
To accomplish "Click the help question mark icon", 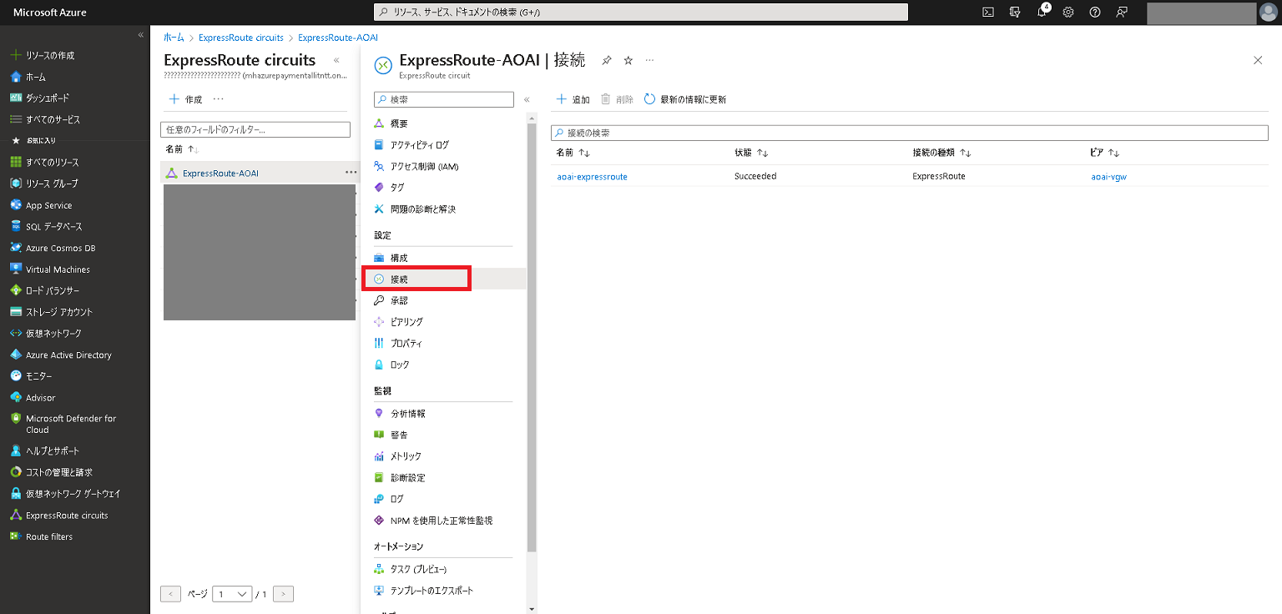I will click(1095, 13).
